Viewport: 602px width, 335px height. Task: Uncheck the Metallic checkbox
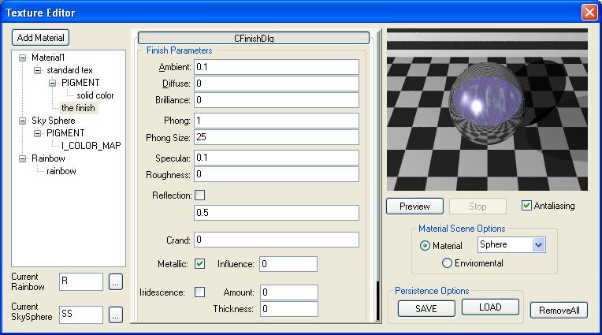199,263
